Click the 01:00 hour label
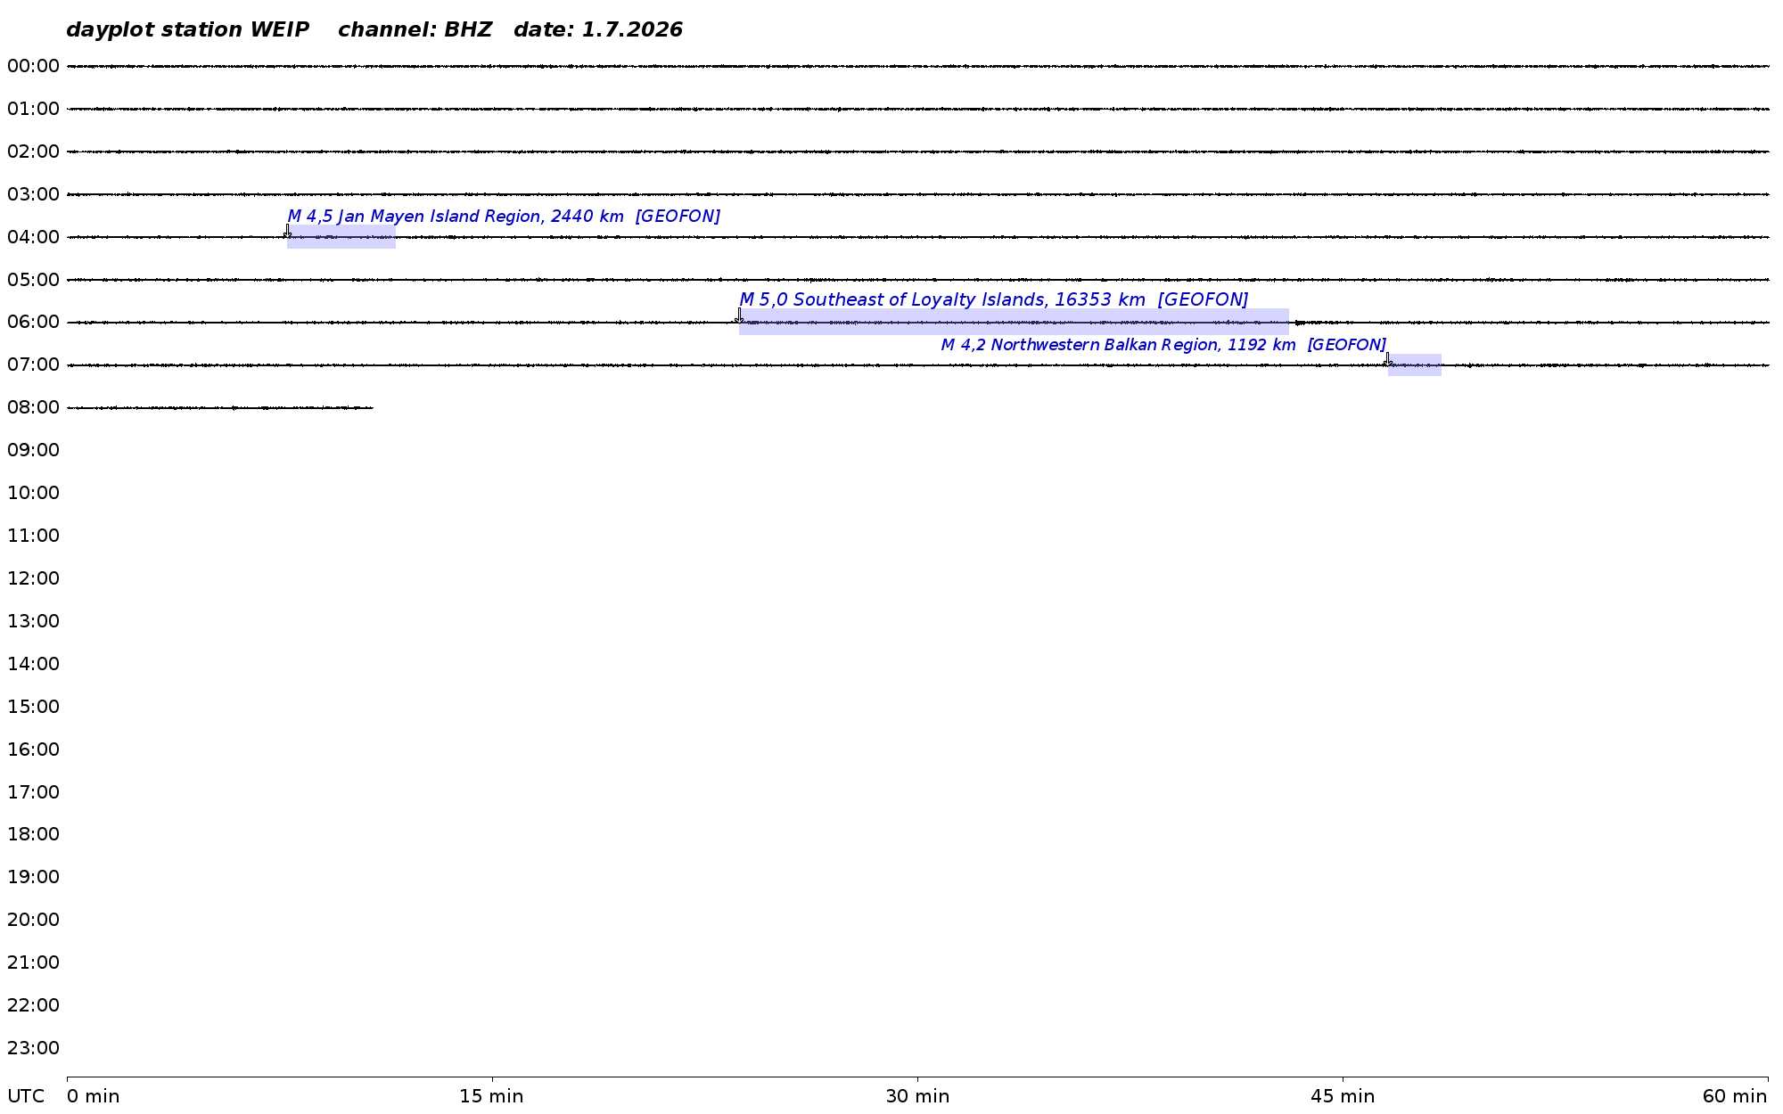Screen dimensions: 1783x1114 pyautogui.click(x=33, y=109)
